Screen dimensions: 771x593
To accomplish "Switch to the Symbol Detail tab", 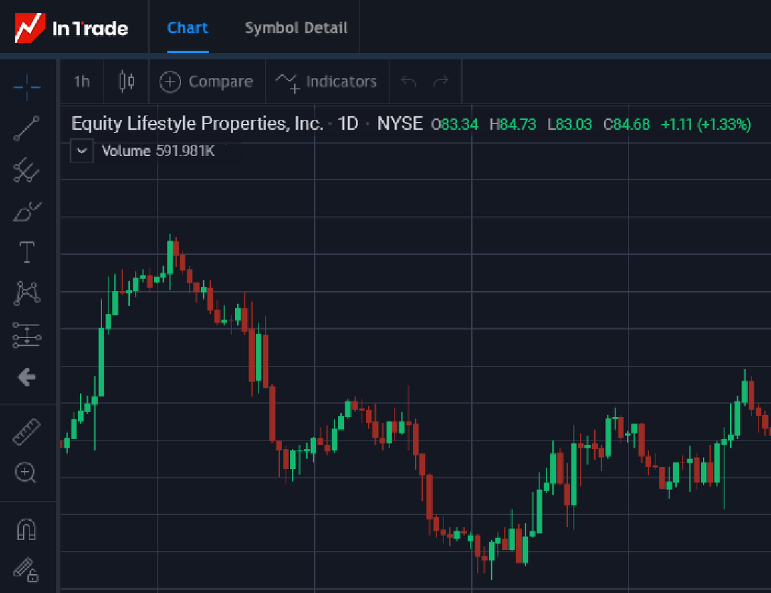I will point(296,28).
